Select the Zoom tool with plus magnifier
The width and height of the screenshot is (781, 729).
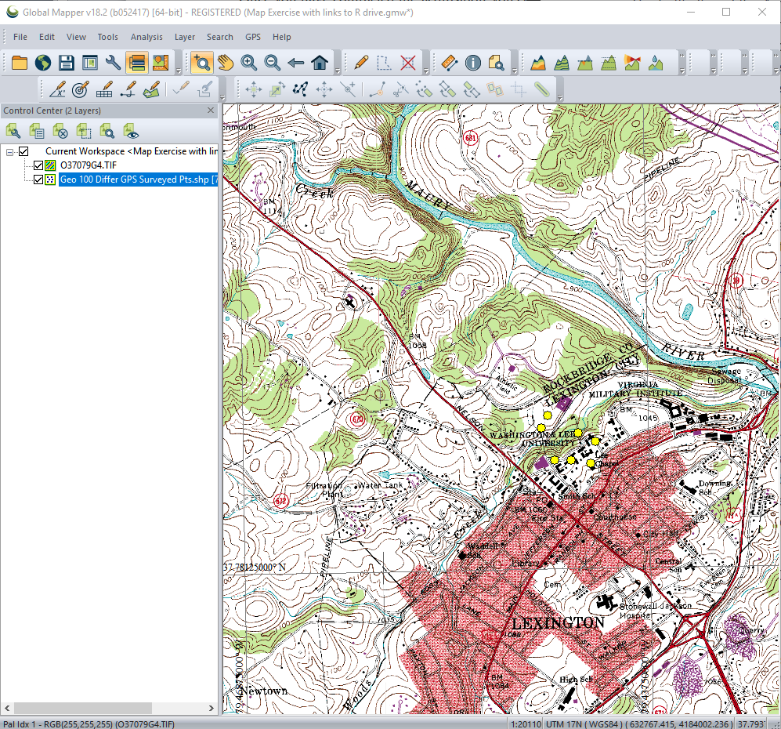[202, 63]
